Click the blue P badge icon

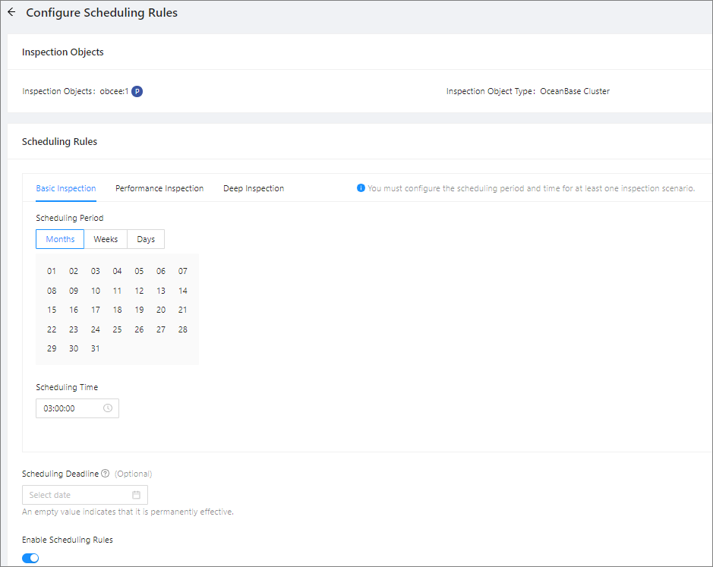point(137,91)
